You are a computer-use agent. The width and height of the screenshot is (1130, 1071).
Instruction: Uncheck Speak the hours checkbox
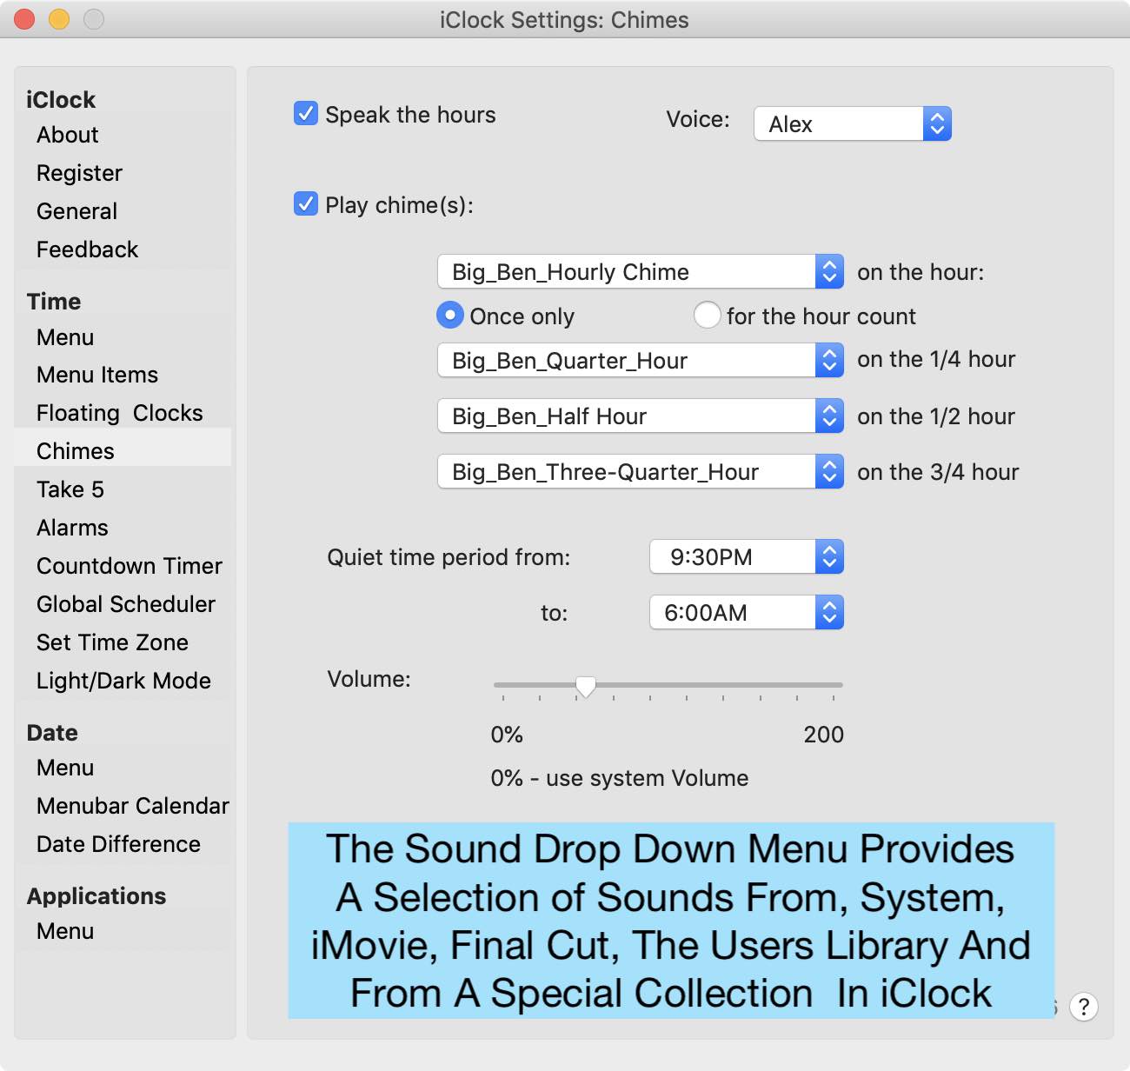point(306,114)
